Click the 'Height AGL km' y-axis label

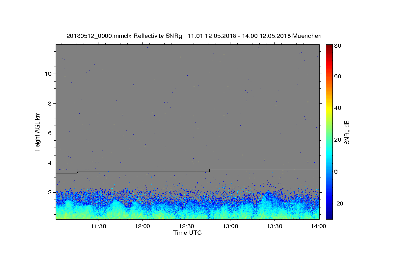pyautogui.click(x=38, y=131)
